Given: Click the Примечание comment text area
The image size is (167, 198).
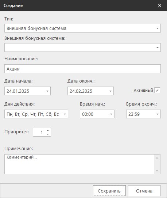Looking at the screenshot, I should click(x=79, y=164).
